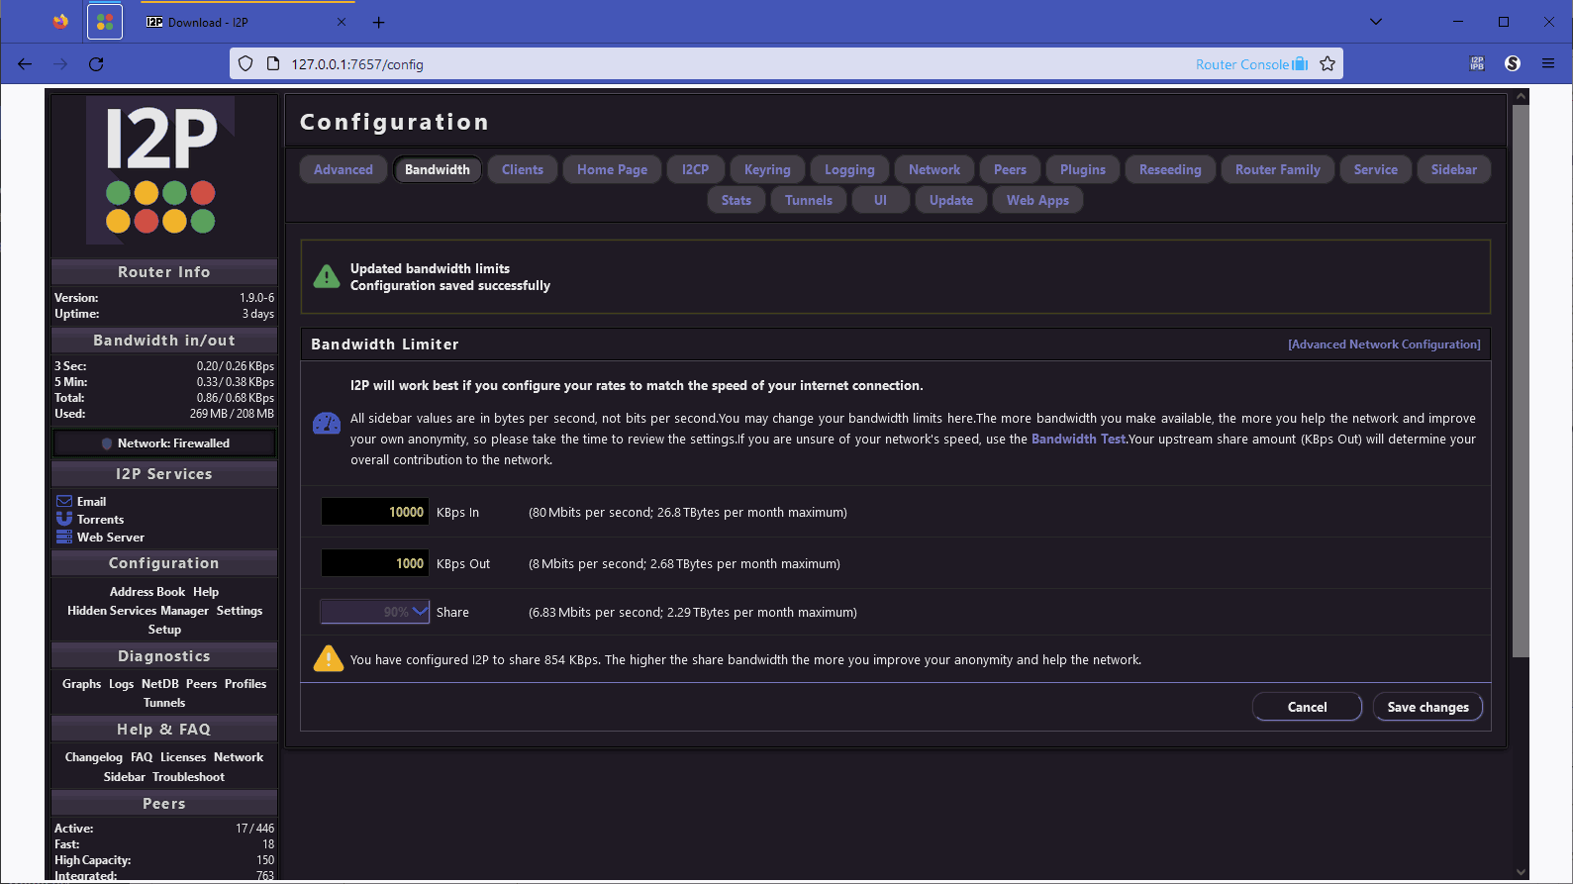Click the page vertical scrollbar
The width and height of the screenshot is (1573, 884).
tap(1522, 381)
